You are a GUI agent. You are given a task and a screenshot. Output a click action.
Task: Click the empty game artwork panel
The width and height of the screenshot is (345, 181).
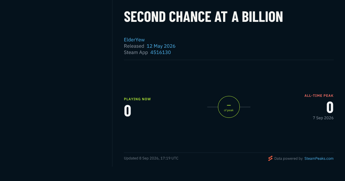pyautogui.click(x=56, y=83)
